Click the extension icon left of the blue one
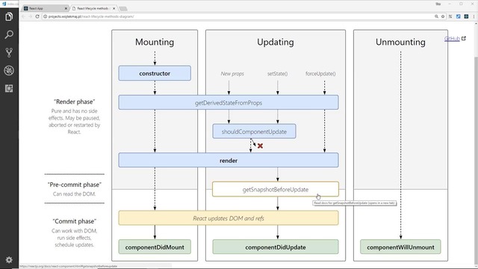The width and height of the screenshot is (478, 269). pos(450,16)
